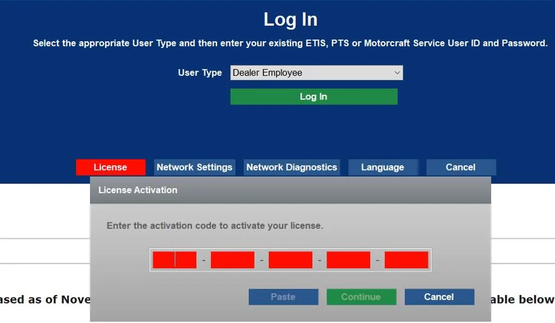Click the License Activation title text

(138, 190)
